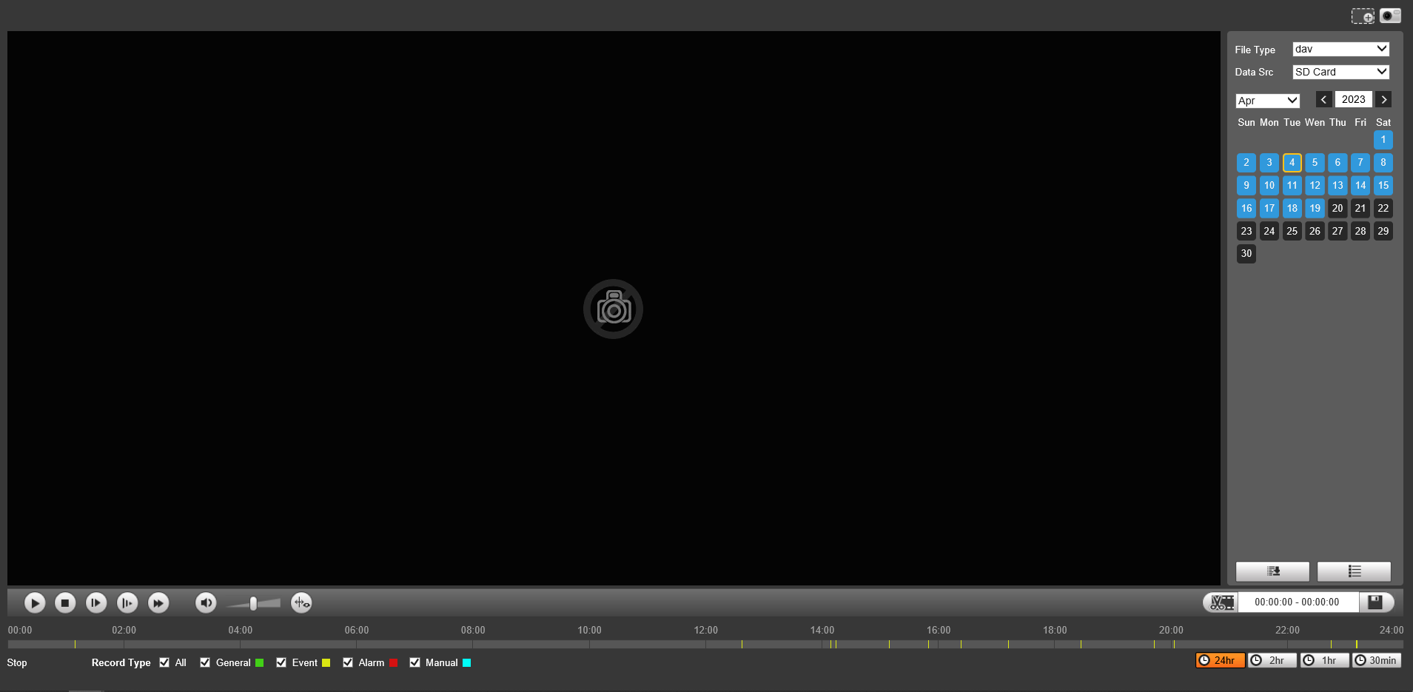Select the 24hr timeline scale
The image size is (1413, 692).
pyautogui.click(x=1220, y=660)
